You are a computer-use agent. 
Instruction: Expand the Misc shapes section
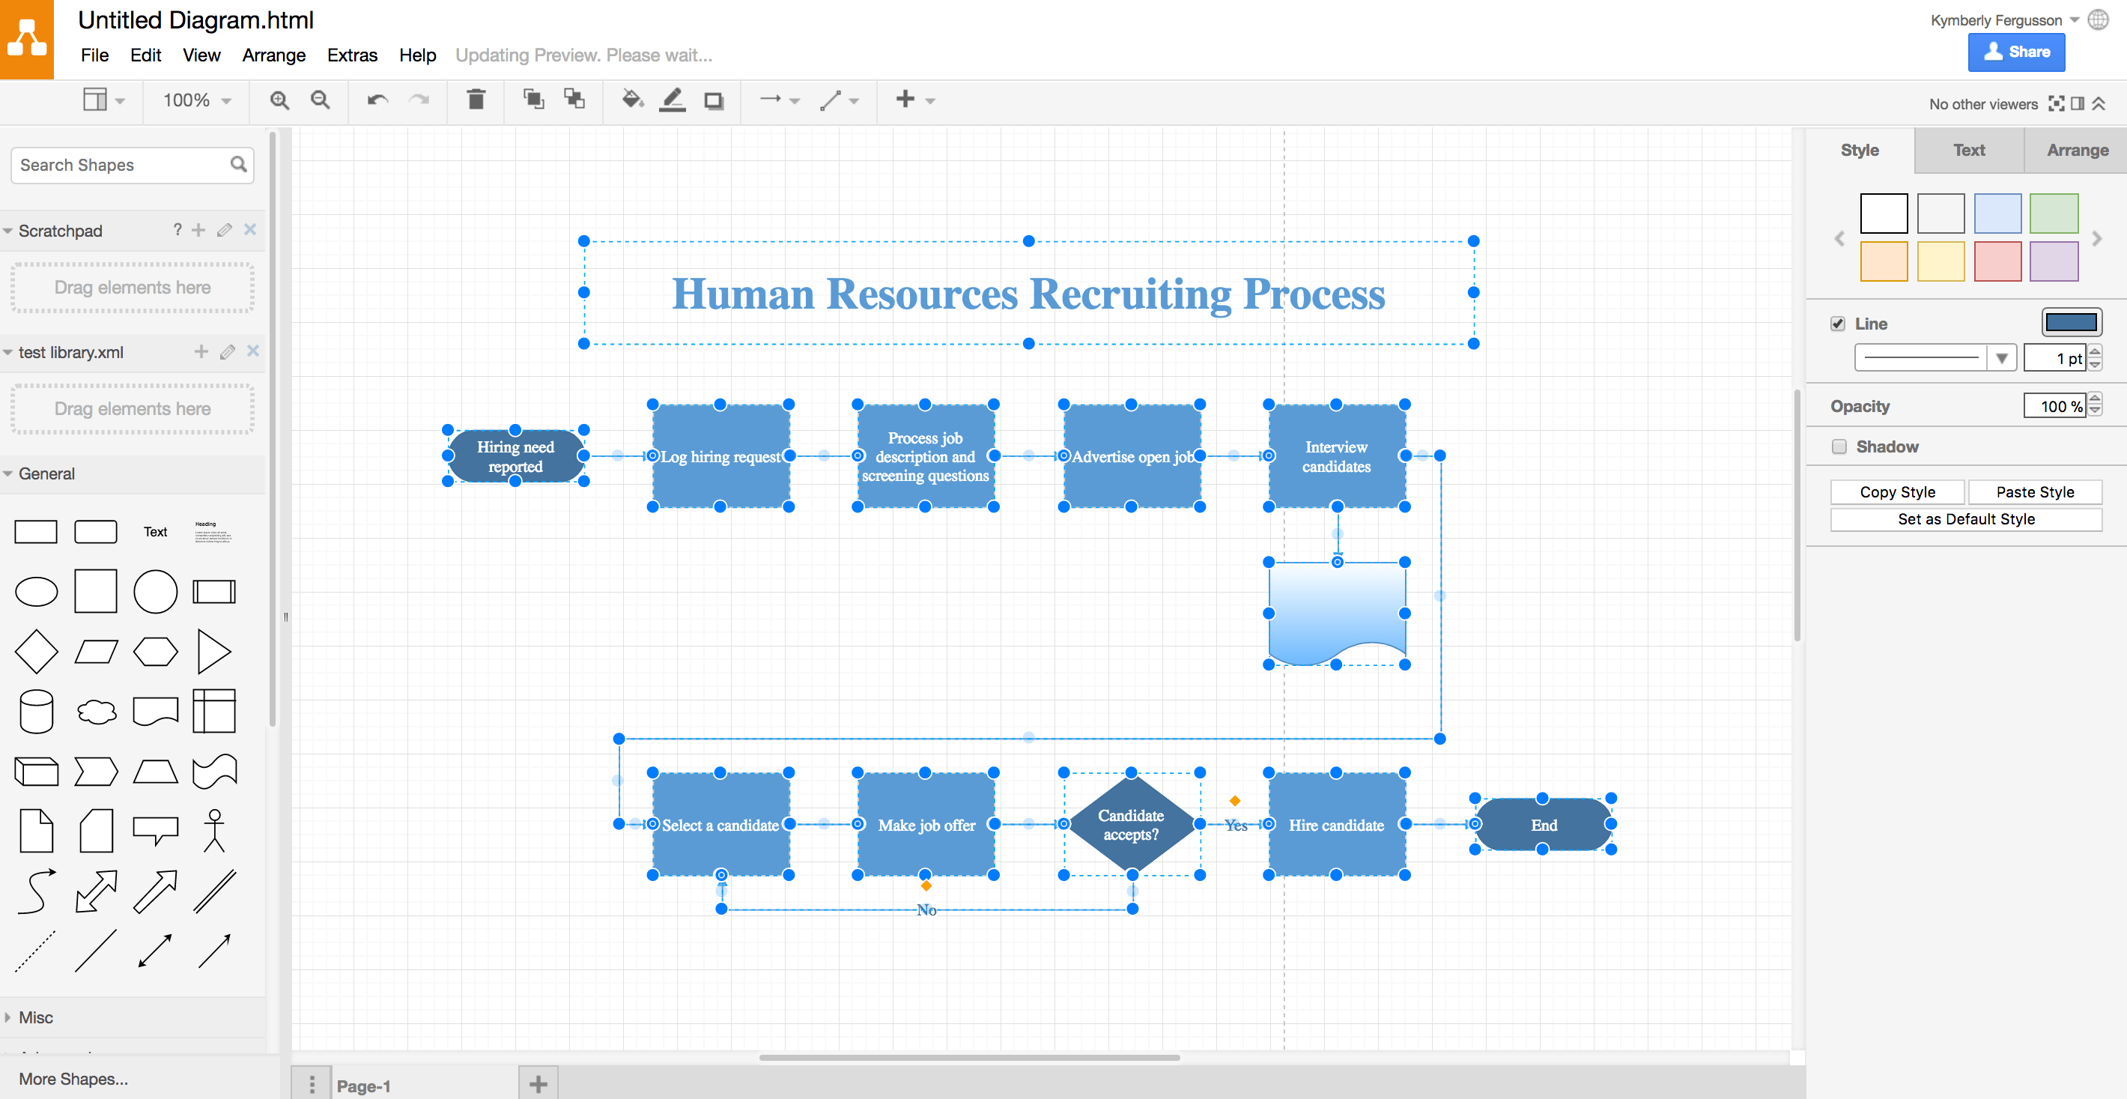click(x=35, y=1017)
